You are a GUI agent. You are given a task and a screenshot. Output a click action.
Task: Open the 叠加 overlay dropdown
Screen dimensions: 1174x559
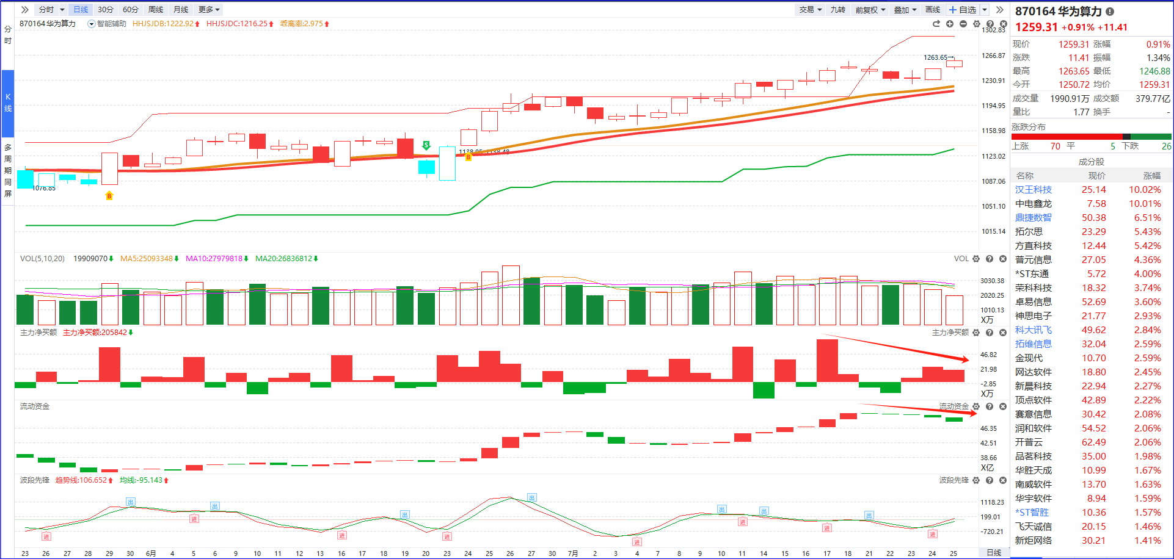(x=905, y=10)
